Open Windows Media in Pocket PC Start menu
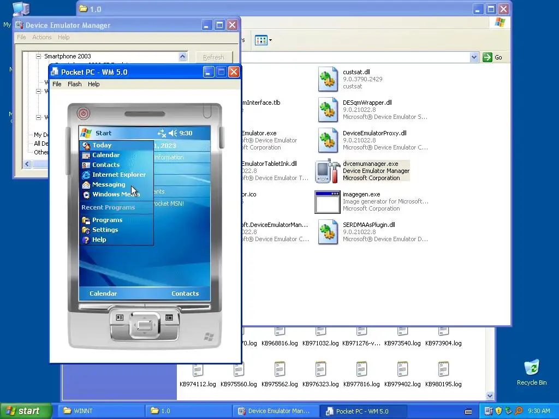This screenshot has width=559, height=419. [x=117, y=194]
